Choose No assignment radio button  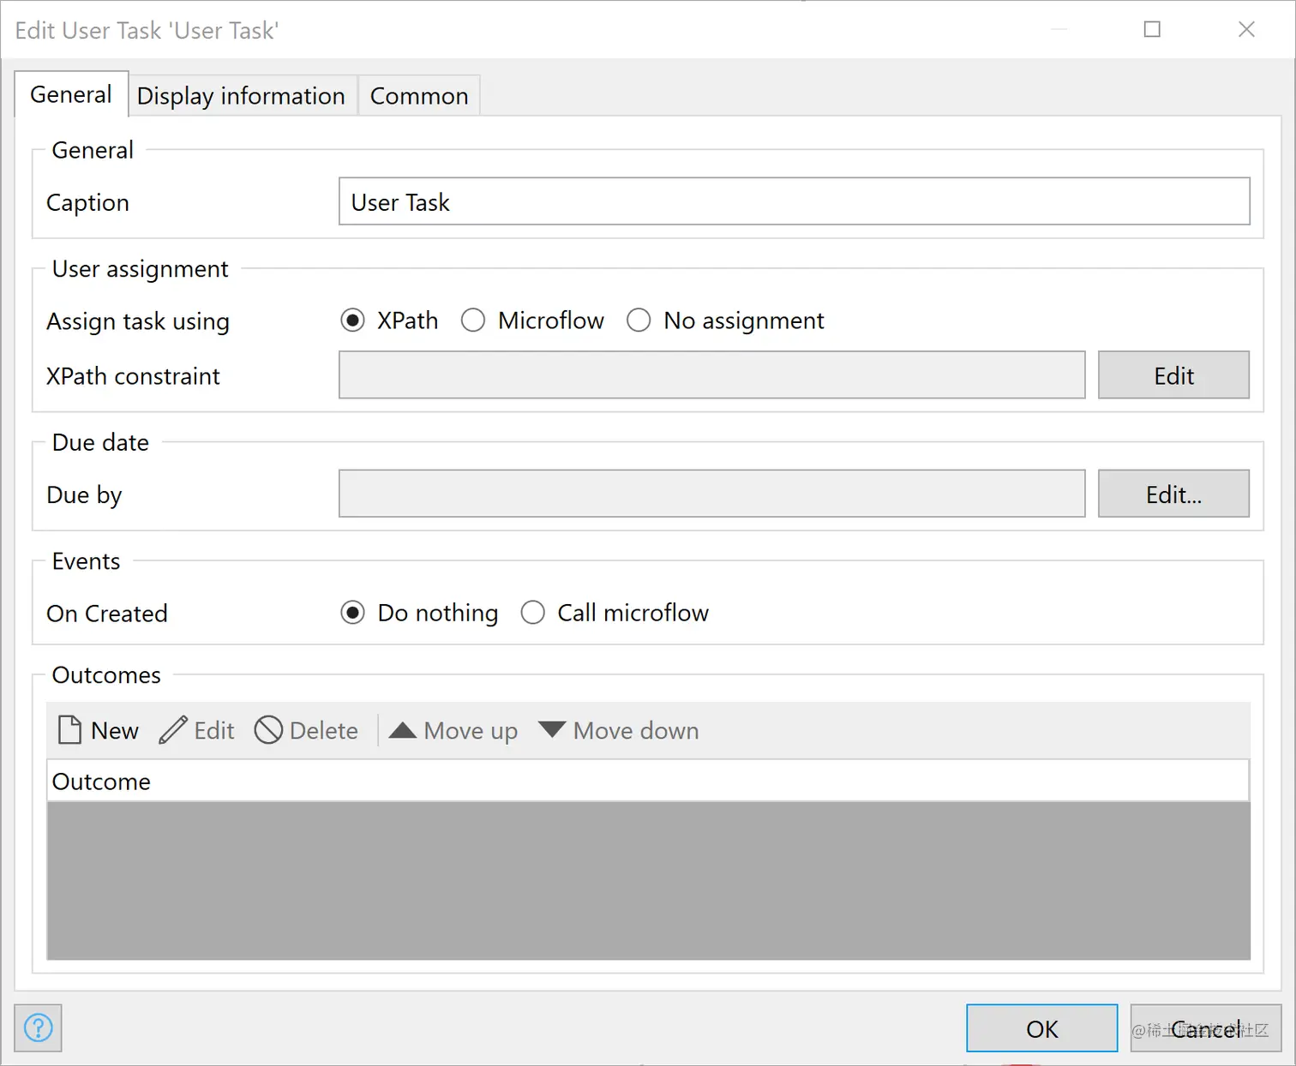pos(639,320)
